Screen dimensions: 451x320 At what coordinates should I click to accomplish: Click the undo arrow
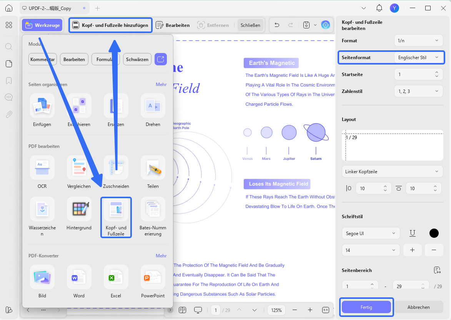[277, 25]
